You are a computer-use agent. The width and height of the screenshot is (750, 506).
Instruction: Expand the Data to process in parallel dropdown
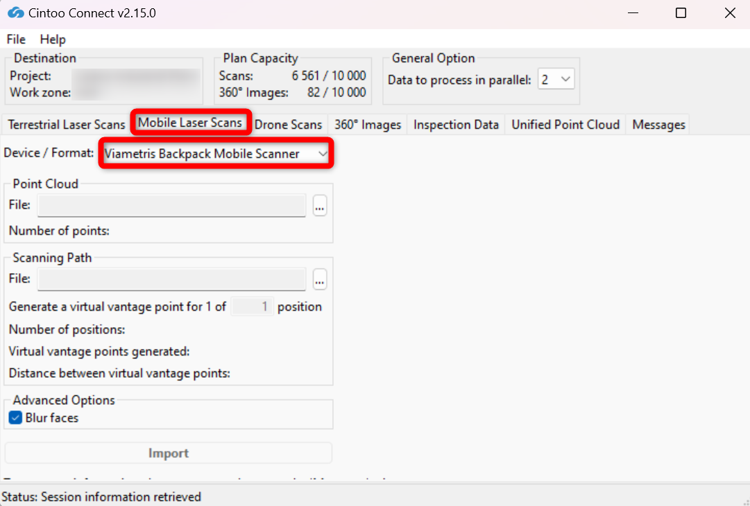click(x=556, y=79)
